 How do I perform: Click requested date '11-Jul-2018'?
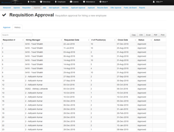coord(69,48)
